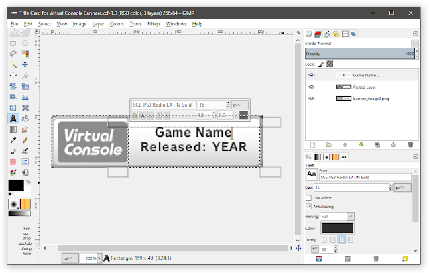Select the Pencil tool

point(25,140)
